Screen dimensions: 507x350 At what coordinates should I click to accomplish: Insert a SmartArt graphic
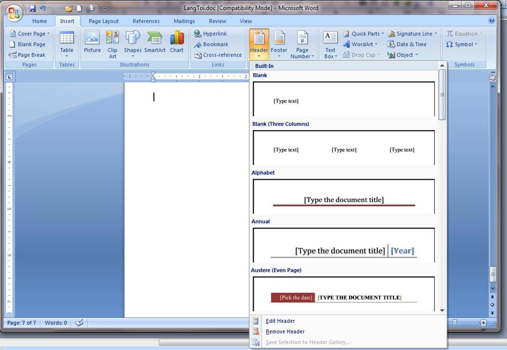[x=155, y=42]
